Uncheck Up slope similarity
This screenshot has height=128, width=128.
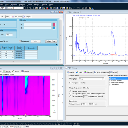[110, 81]
